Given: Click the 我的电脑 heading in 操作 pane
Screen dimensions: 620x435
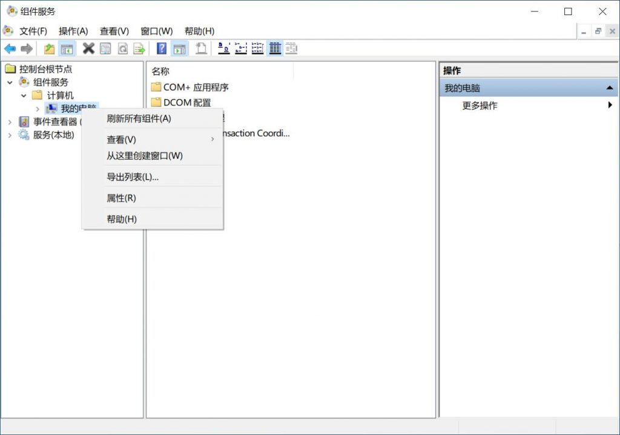Looking at the screenshot, I should click(x=529, y=88).
